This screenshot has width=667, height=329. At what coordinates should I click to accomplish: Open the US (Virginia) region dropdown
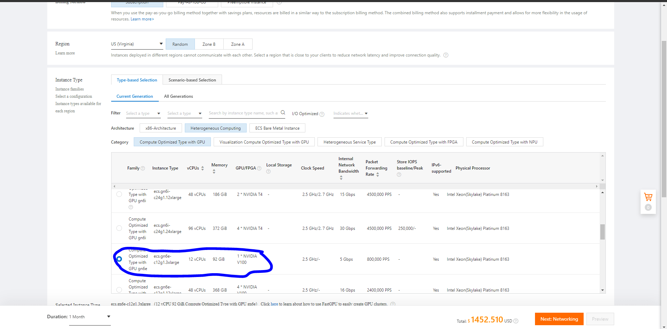pyautogui.click(x=137, y=44)
